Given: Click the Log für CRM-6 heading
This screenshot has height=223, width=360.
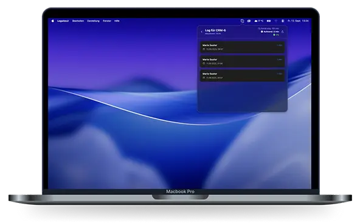Looking at the screenshot, I should [x=215, y=30].
